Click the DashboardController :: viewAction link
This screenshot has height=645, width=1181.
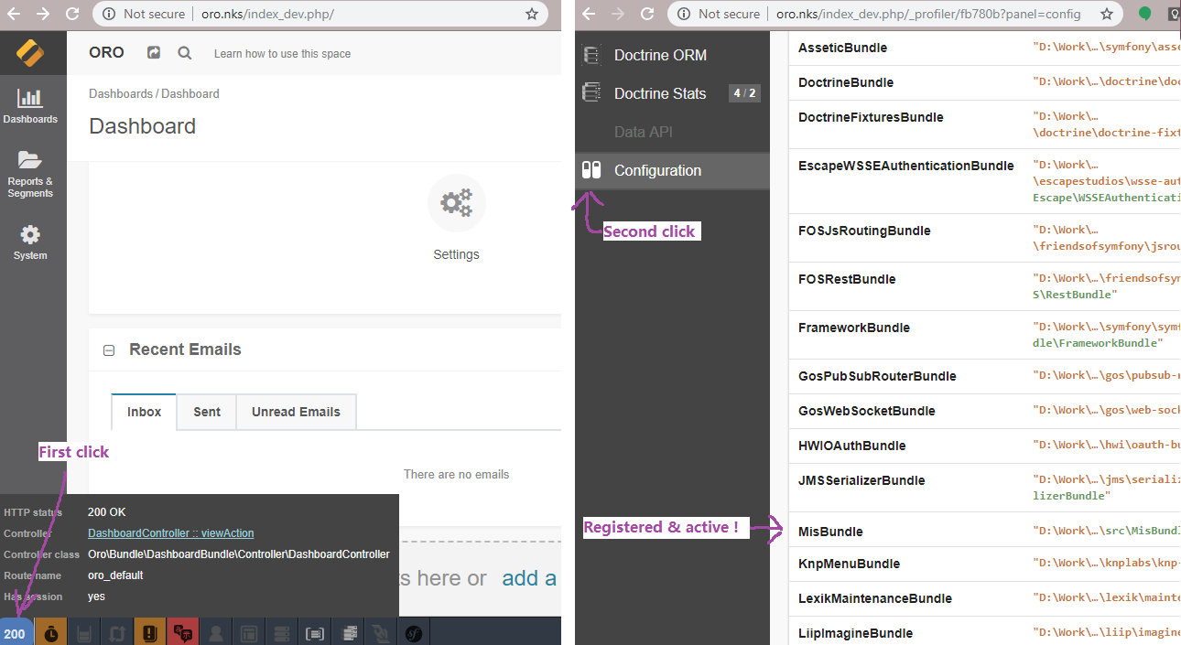171,533
